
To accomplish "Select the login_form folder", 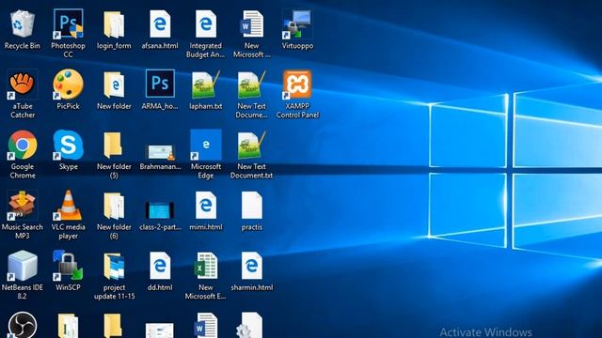I will tap(114, 25).
